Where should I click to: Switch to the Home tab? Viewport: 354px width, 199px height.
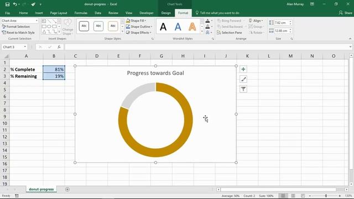pos(23,13)
